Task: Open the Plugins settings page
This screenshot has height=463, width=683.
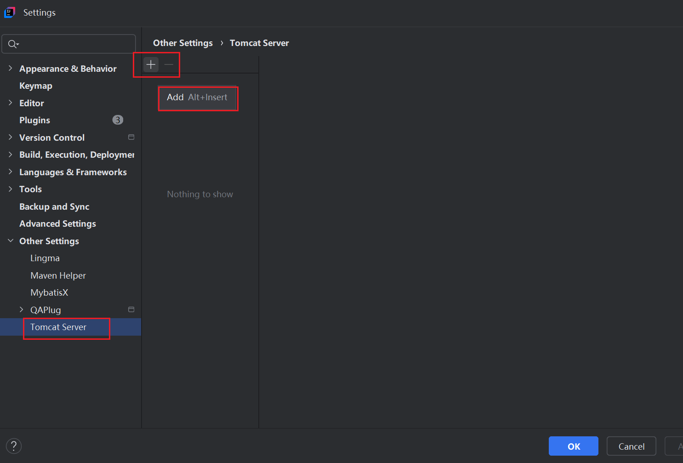Action: point(34,120)
